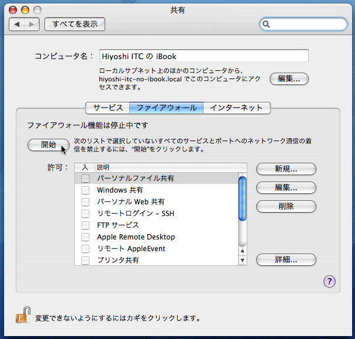The width and height of the screenshot is (355, 339).
Task: Toggle リモートログイン – SSH checkbox
Action: click(x=85, y=214)
